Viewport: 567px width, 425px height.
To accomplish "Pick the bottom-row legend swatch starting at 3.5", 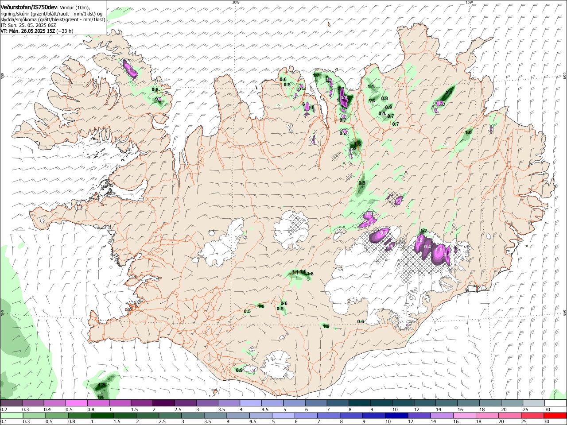I will (216, 415).
